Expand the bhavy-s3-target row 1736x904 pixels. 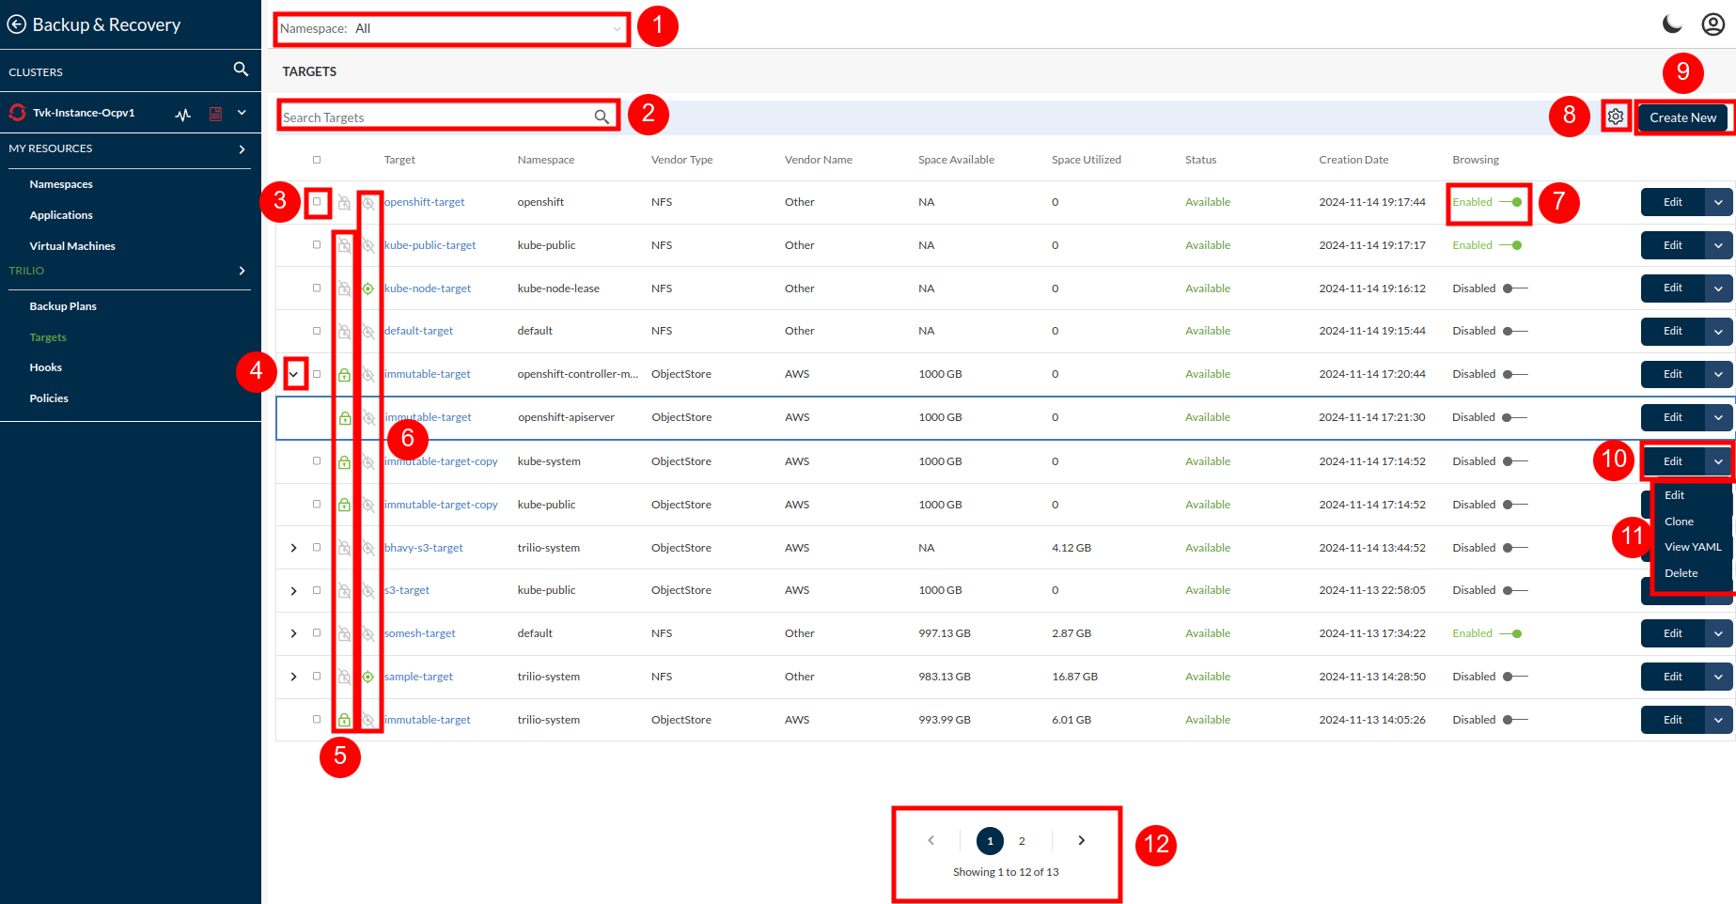(293, 548)
